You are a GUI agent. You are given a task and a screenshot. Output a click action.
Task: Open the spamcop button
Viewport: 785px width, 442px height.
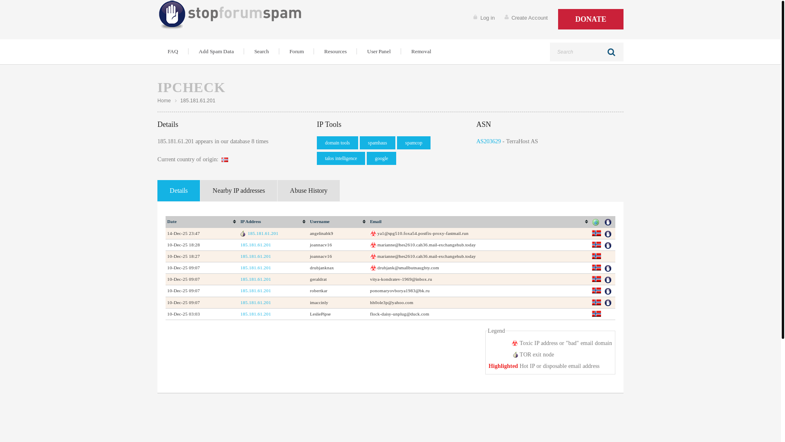coord(414,143)
